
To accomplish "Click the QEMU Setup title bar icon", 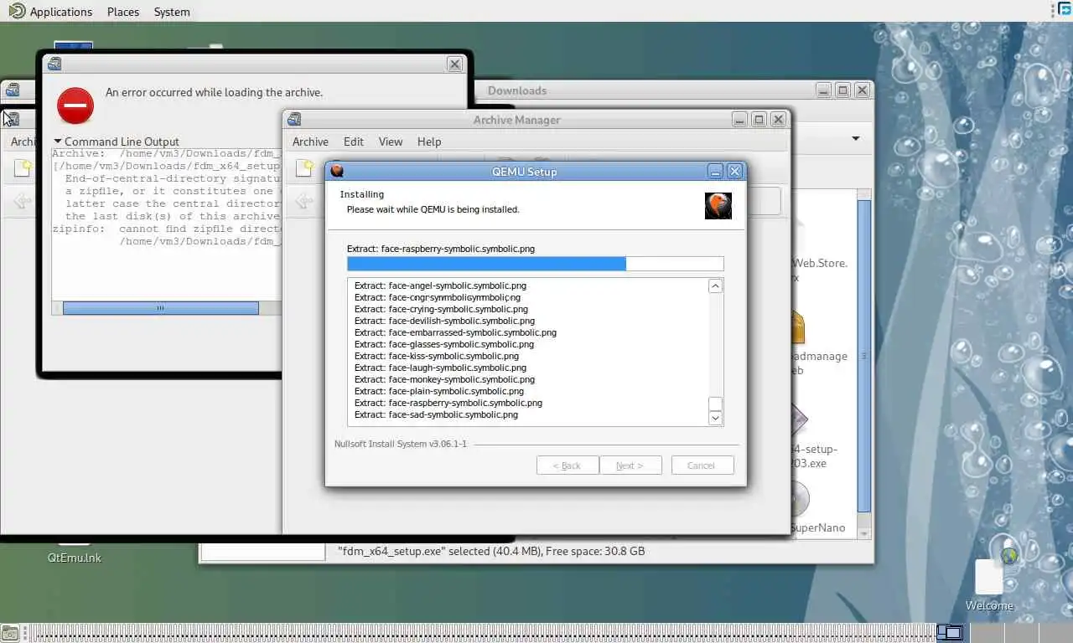I will (x=337, y=172).
